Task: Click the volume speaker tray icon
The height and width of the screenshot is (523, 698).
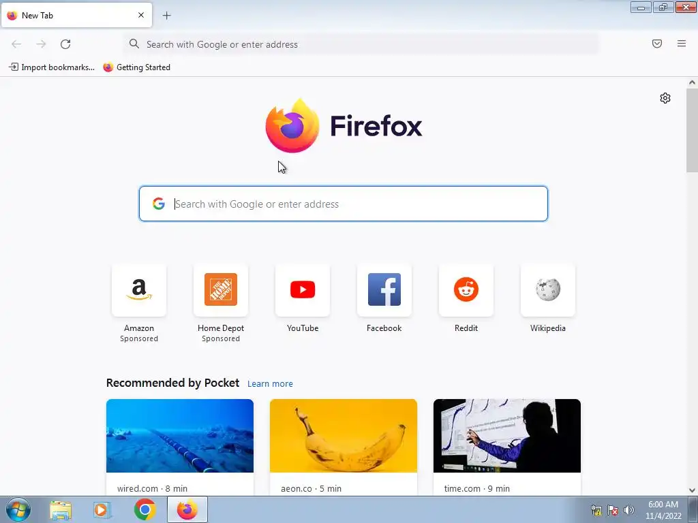Action: tap(628, 510)
